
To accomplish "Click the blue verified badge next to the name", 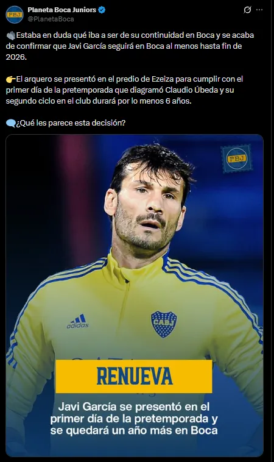I will coord(102,10).
